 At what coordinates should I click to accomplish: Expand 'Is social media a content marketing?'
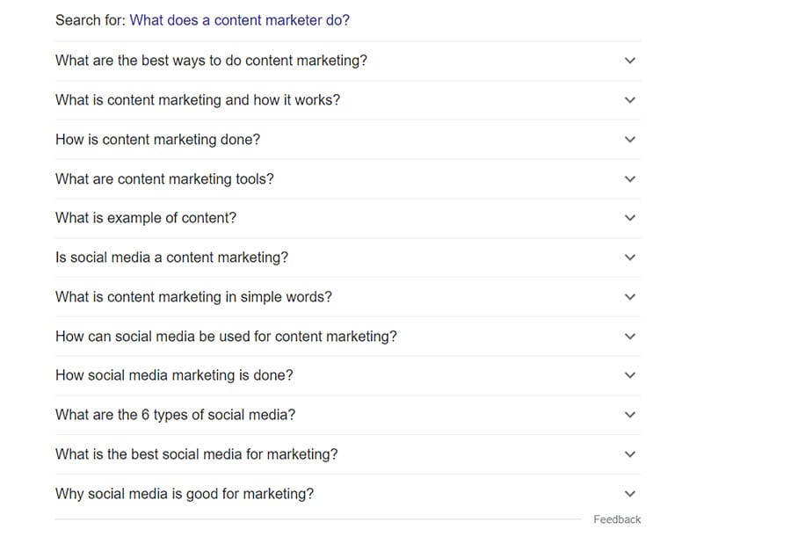(629, 257)
